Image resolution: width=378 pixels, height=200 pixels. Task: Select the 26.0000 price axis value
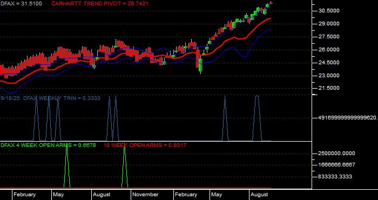[x=329, y=50]
